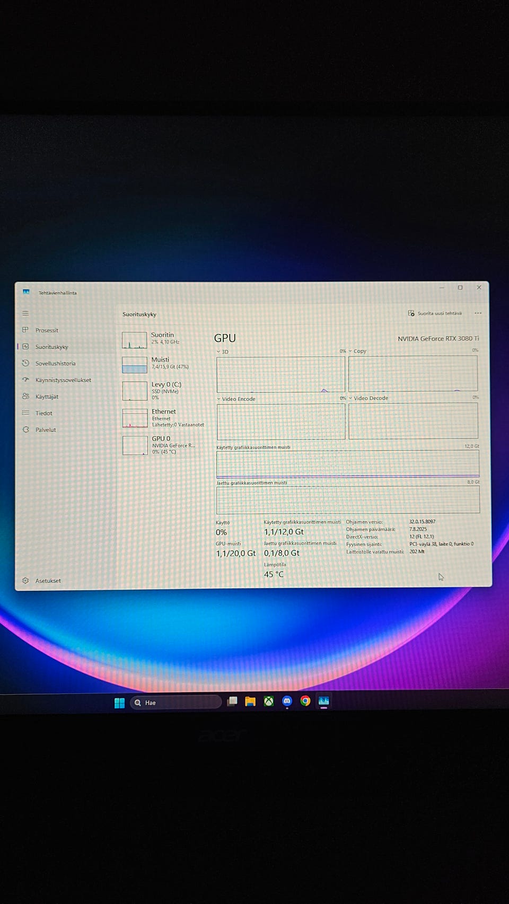Open Task View from the taskbar

tap(232, 701)
